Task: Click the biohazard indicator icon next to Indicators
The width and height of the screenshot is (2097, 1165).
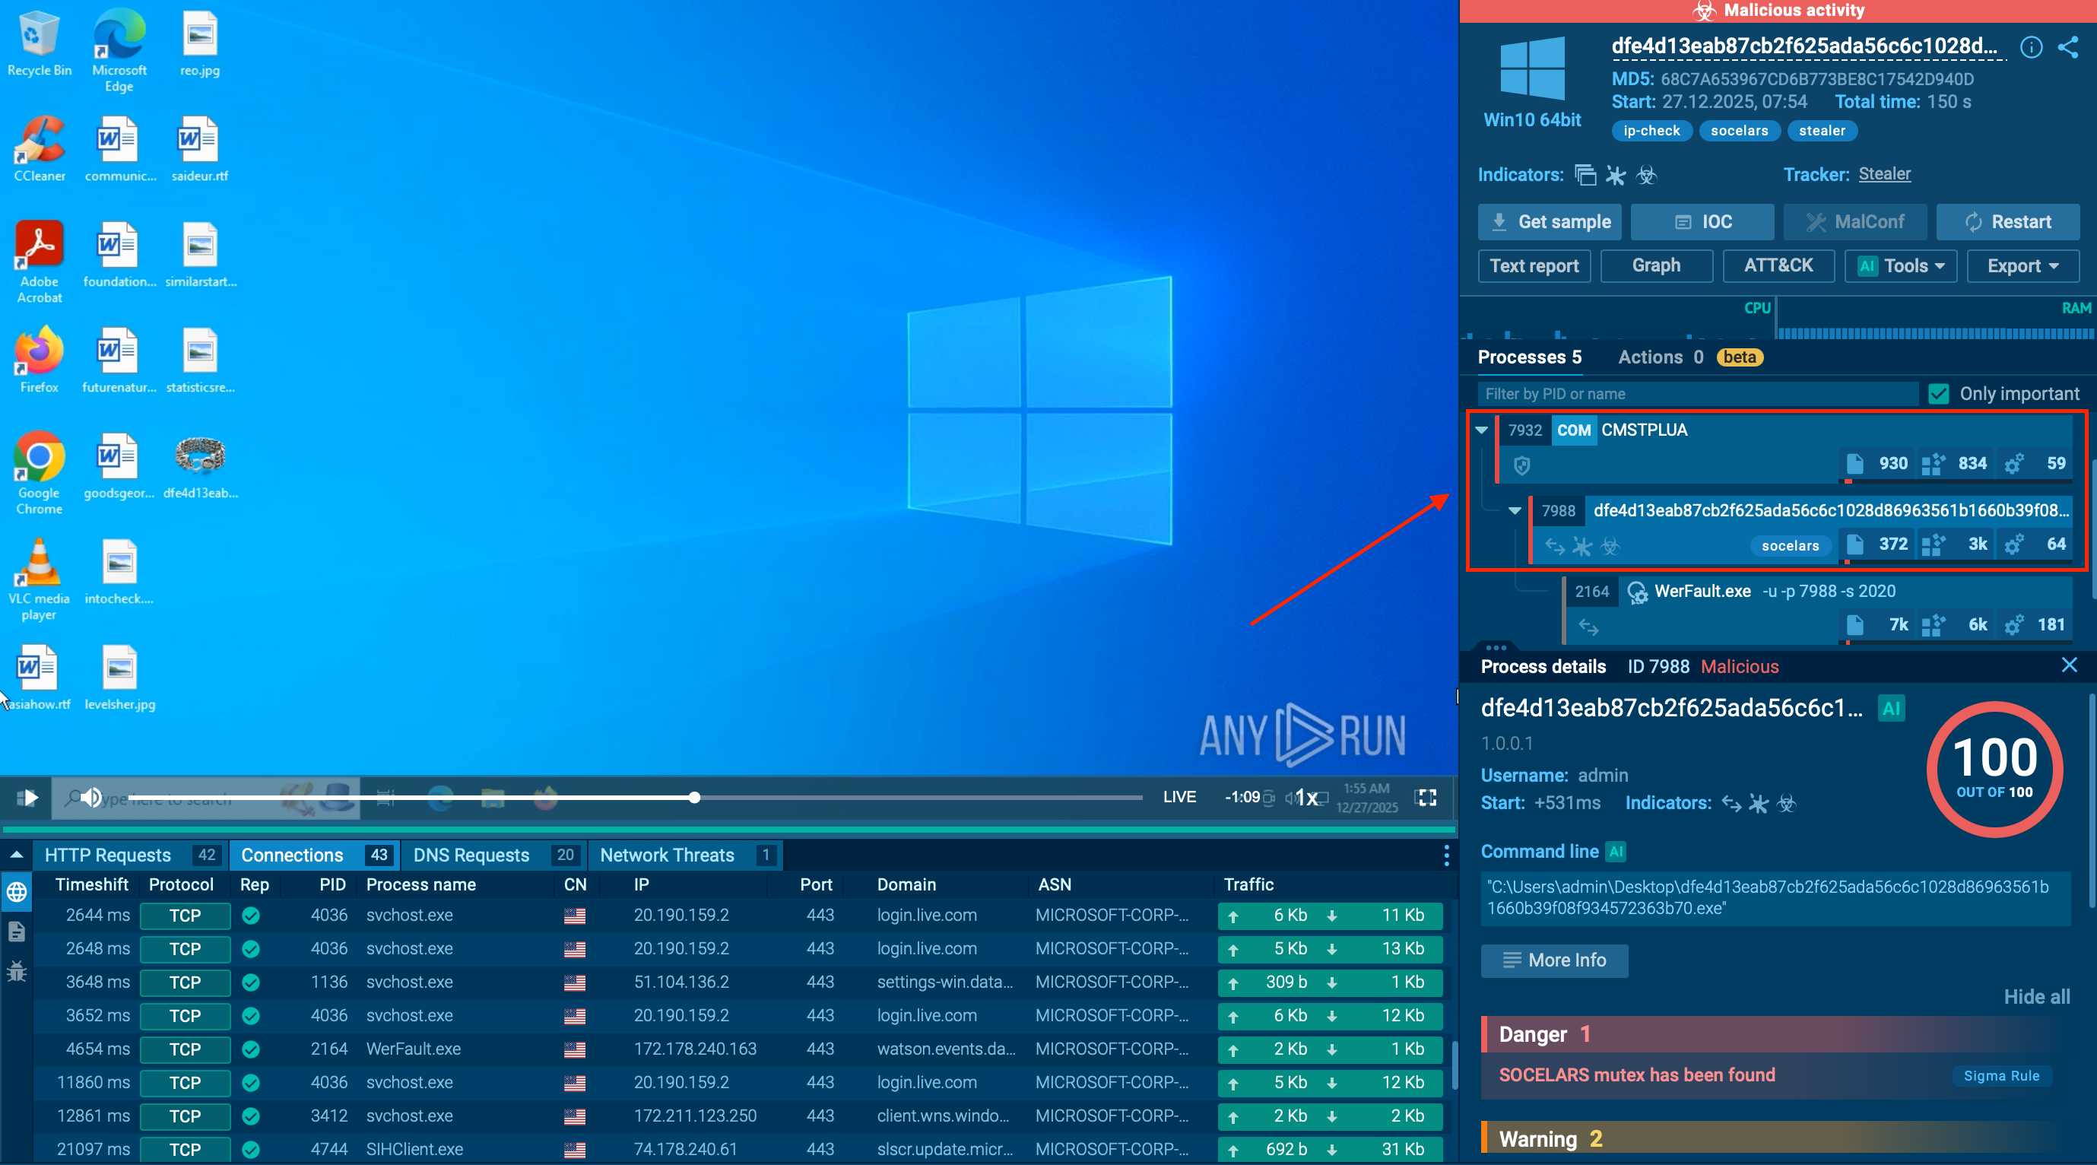Action: pos(1646,176)
